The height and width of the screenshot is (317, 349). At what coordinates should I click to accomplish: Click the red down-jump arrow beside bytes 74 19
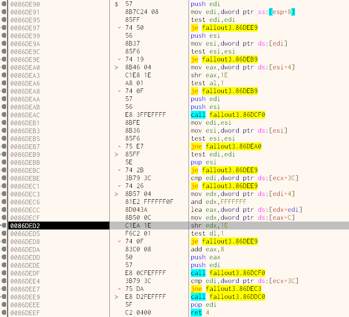(x=119, y=60)
